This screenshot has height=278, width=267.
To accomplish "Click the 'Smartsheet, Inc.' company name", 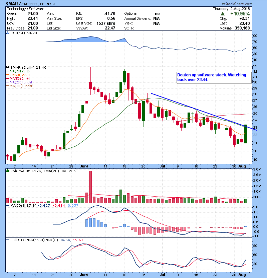I will tap(32, 4).
